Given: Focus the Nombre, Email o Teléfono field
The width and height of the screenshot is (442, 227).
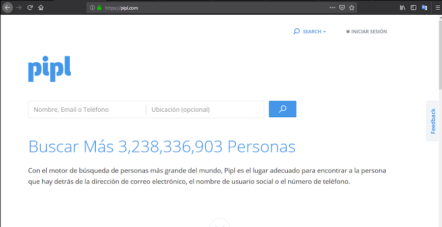Looking at the screenshot, I should pos(87,109).
